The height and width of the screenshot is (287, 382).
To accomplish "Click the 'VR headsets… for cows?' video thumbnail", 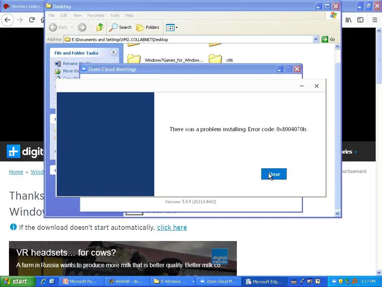I will [x=123, y=259].
